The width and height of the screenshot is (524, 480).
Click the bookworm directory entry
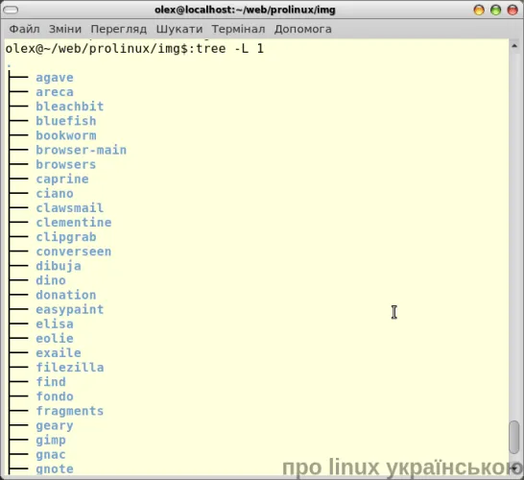pyautogui.click(x=66, y=135)
